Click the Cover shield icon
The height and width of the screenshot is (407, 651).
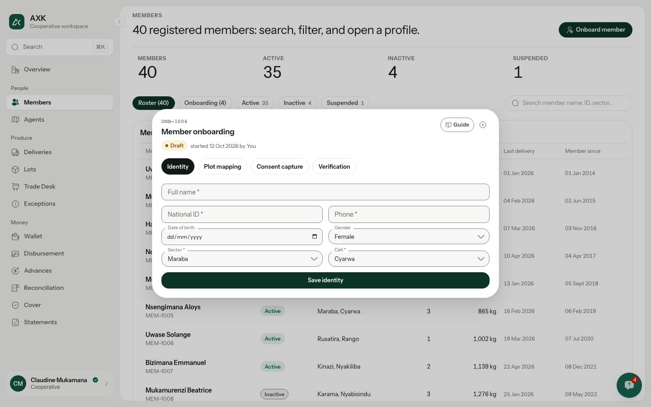click(x=15, y=305)
